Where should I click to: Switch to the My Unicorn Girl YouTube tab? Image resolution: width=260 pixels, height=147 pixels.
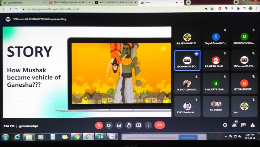click(x=69, y=3)
